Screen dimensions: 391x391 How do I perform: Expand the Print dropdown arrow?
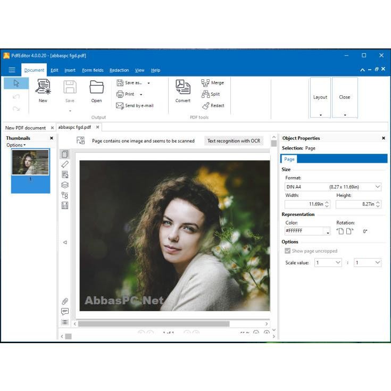click(x=141, y=95)
